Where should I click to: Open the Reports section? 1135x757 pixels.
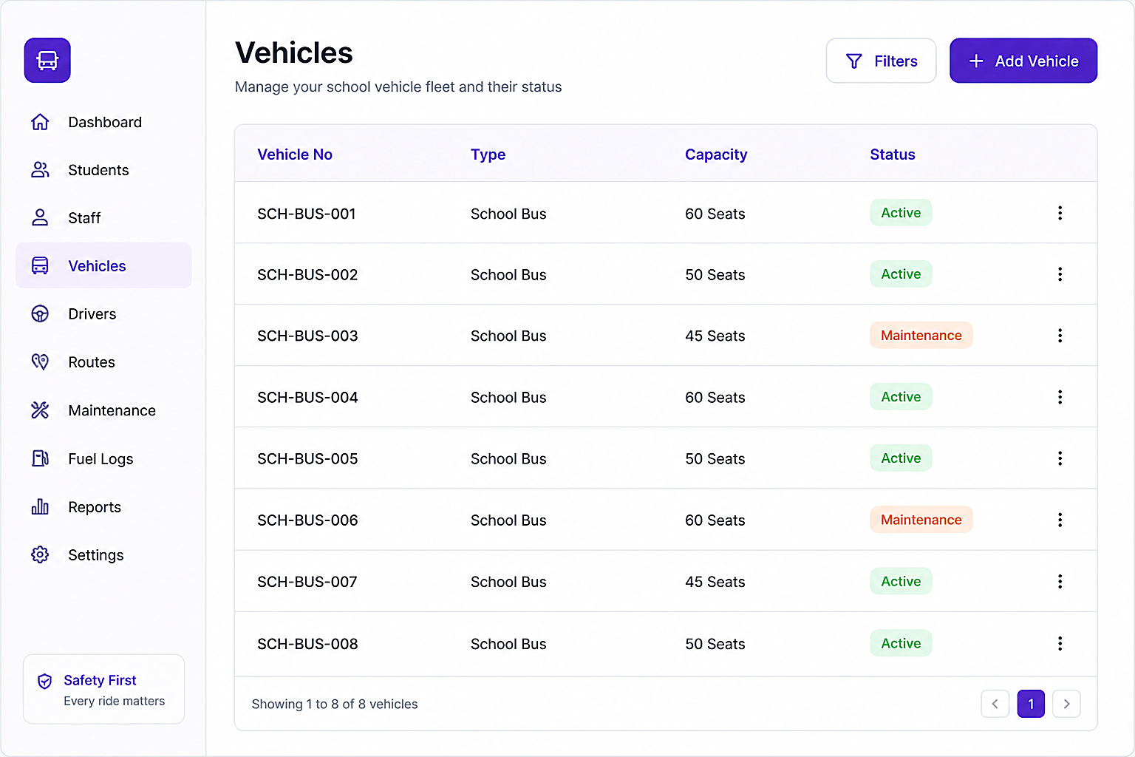pos(103,507)
